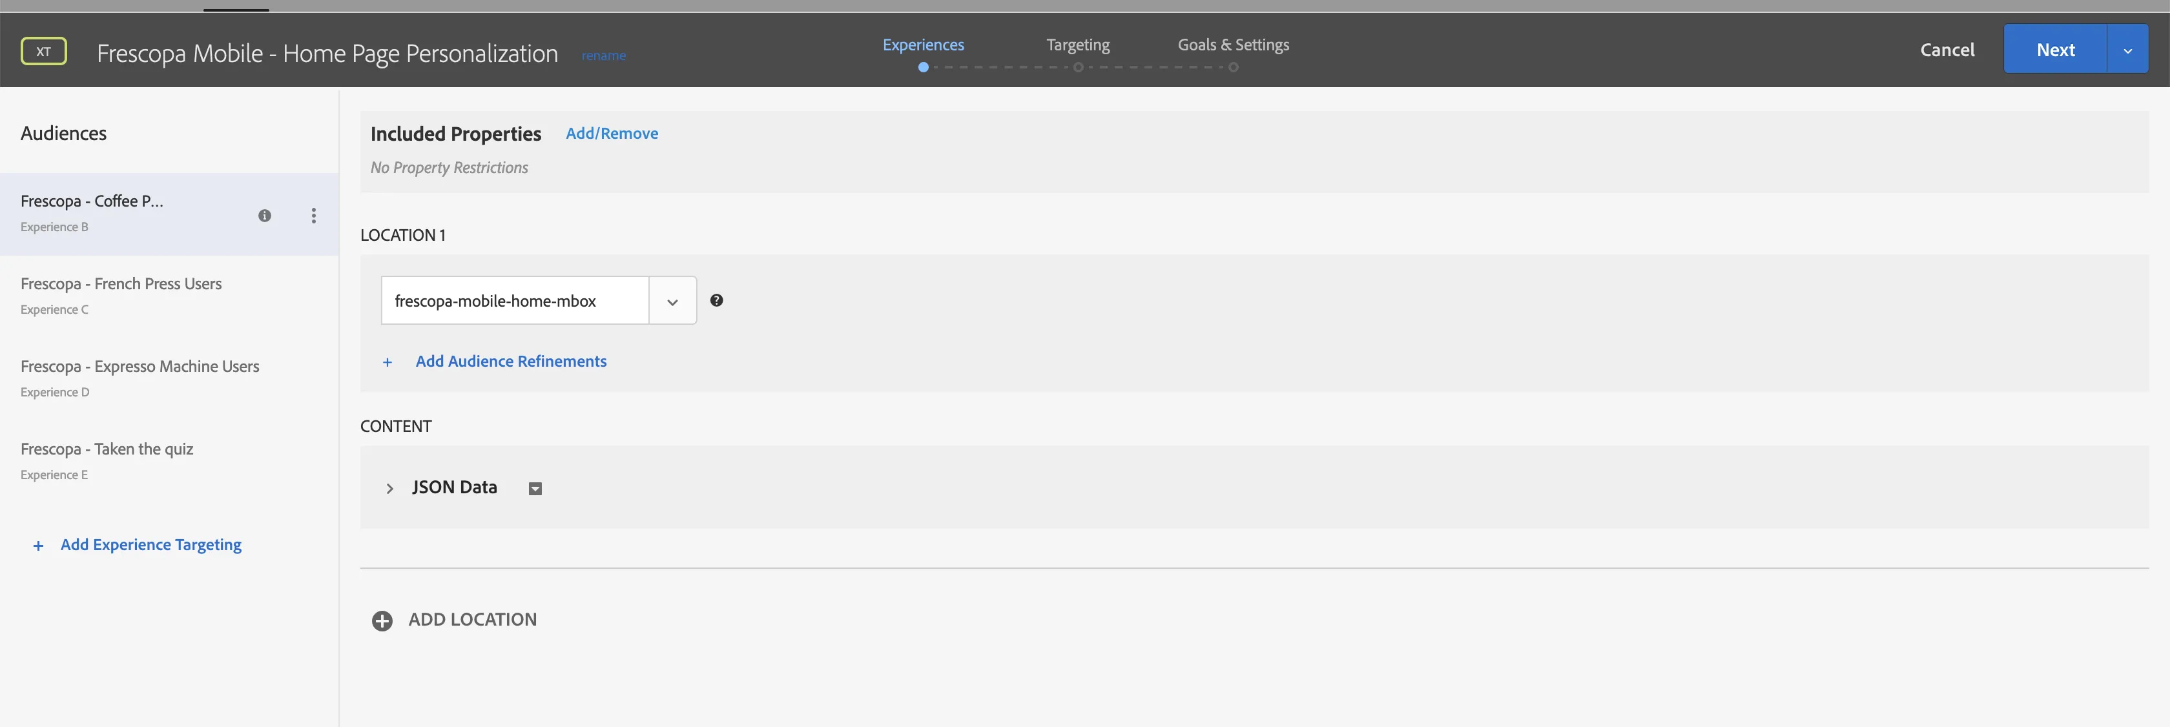Viewport: 2170px width, 727px height.
Task: Expand the JSON Data section chevron
Action: click(x=389, y=489)
